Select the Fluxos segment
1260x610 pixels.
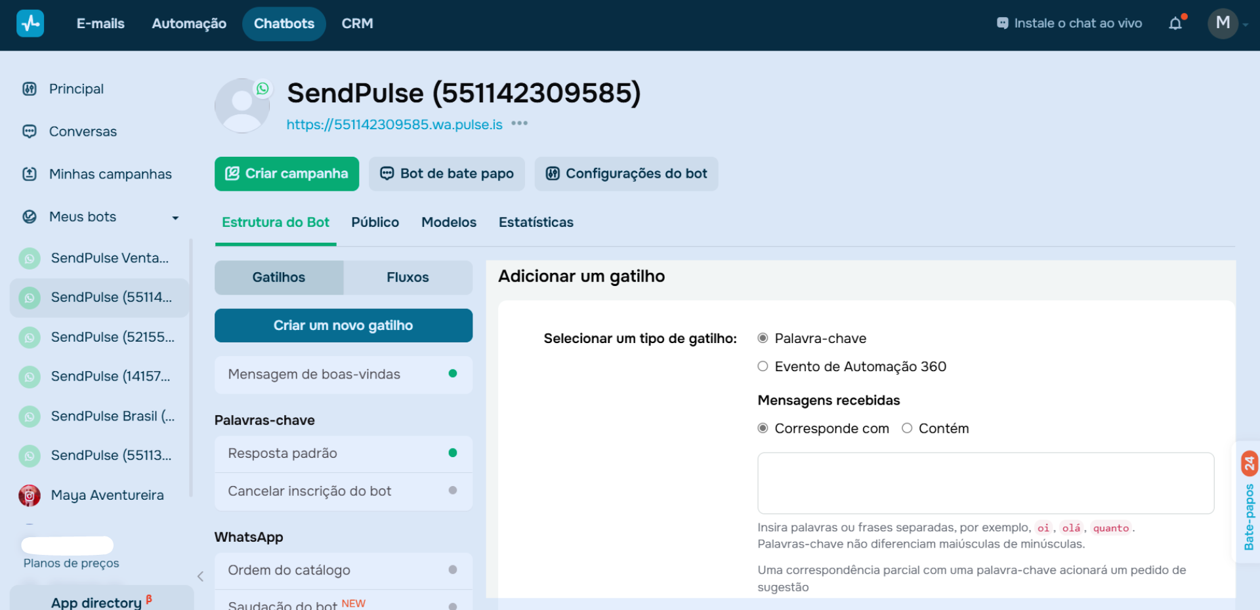408,277
